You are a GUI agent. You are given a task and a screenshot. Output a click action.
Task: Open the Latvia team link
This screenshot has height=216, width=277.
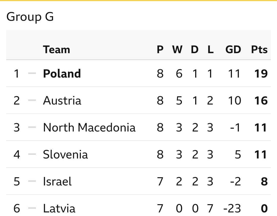pos(59,208)
